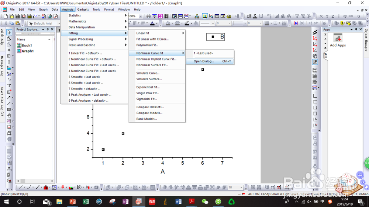
Task: Click the line color pen swatch
Action: [187, 23]
